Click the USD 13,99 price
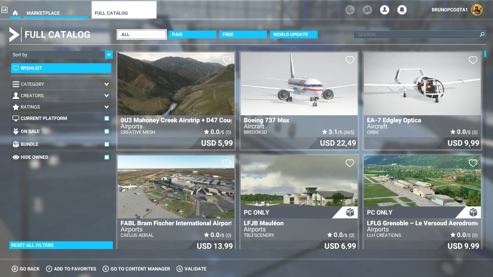The width and height of the screenshot is (493, 277). click(x=215, y=246)
